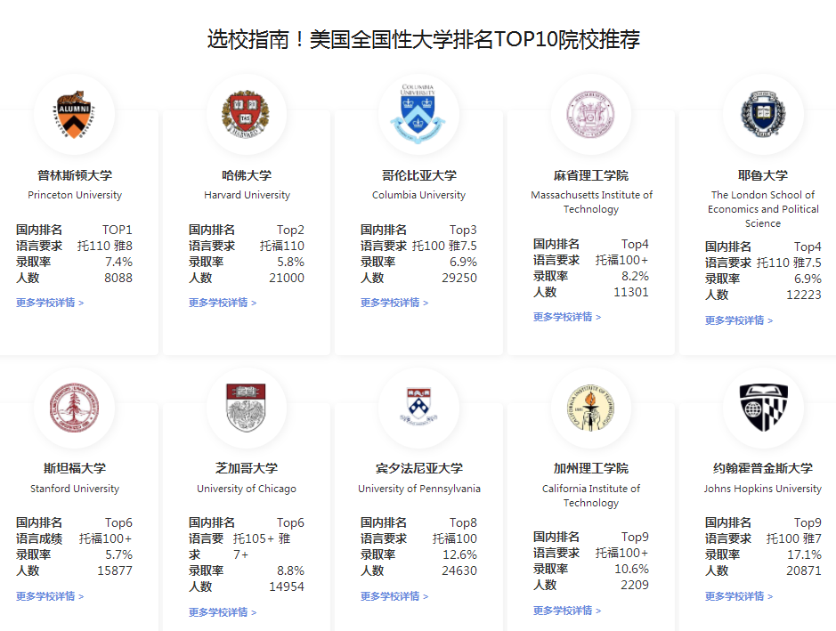Image resolution: width=836 pixels, height=631 pixels.
Task: Click the 'Columbia University' English name
Action: pyautogui.click(x=418, y=195)
